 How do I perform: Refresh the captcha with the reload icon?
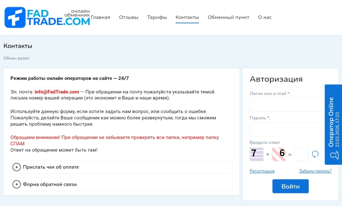tap(315, 154)
